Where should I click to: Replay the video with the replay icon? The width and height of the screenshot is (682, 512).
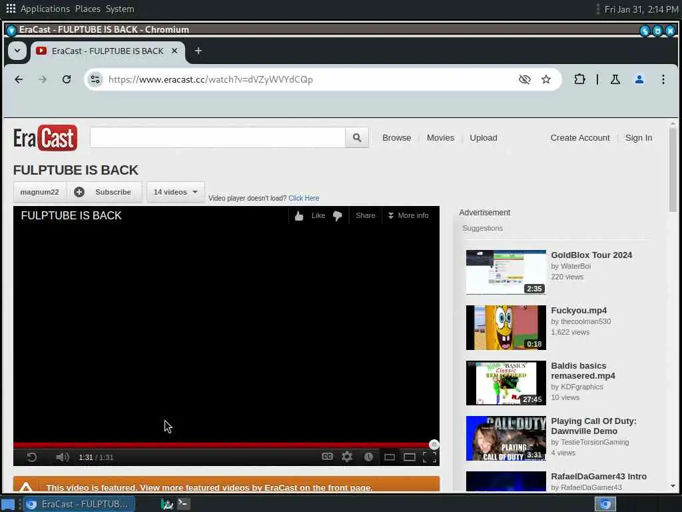(32, 457)
